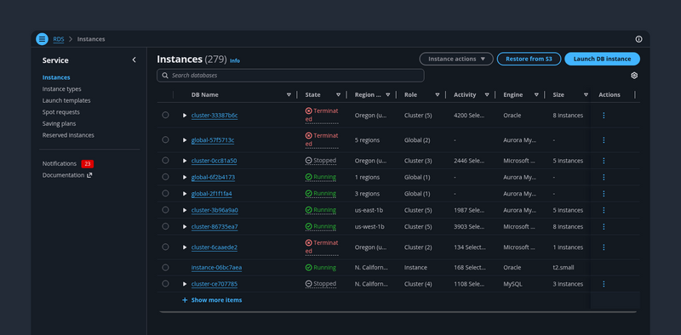Open Reserved instances in sidebar
The height and width of the screenshot is (335, 681).
pyautogui.click(x=68, y=135)
